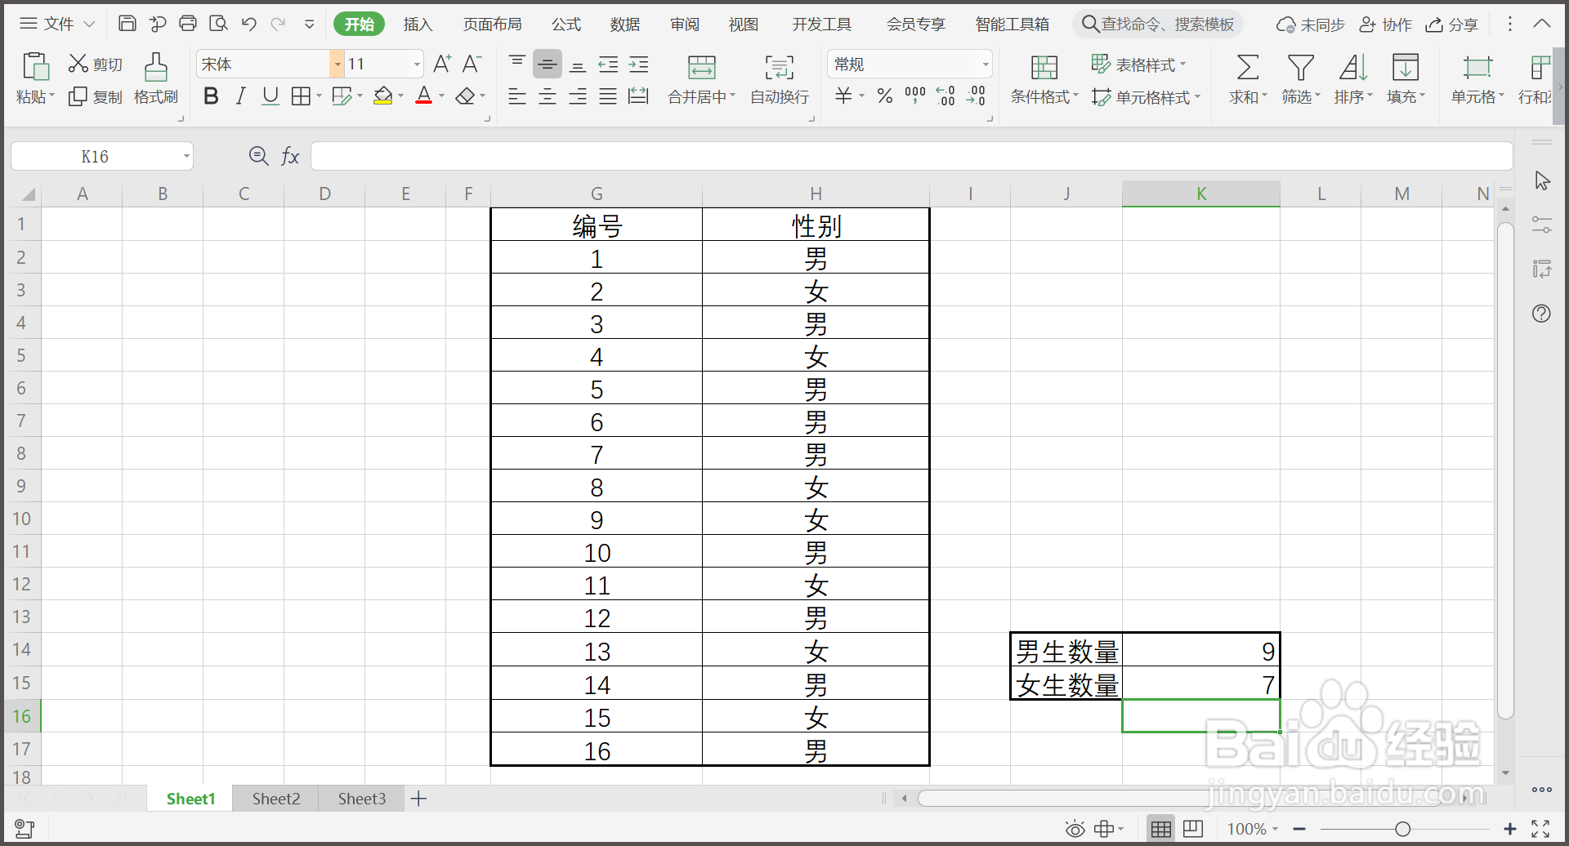Click the Fill (填充) icon
Screen dimensions: 1569x846
pos(1406,66)
